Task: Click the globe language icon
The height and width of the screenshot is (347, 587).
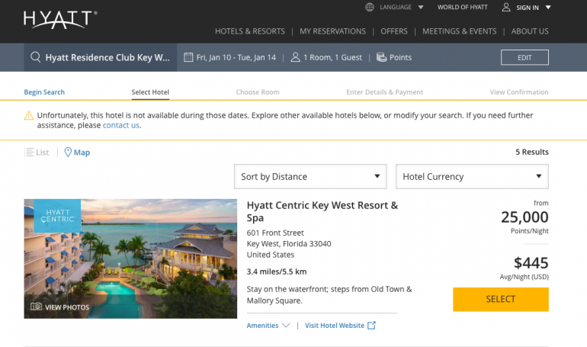Action: tap(370, 8)
